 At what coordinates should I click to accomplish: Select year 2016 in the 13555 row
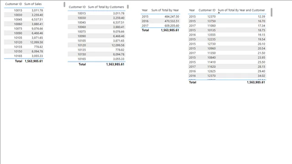pyautogui.click(x=193, y=35)
